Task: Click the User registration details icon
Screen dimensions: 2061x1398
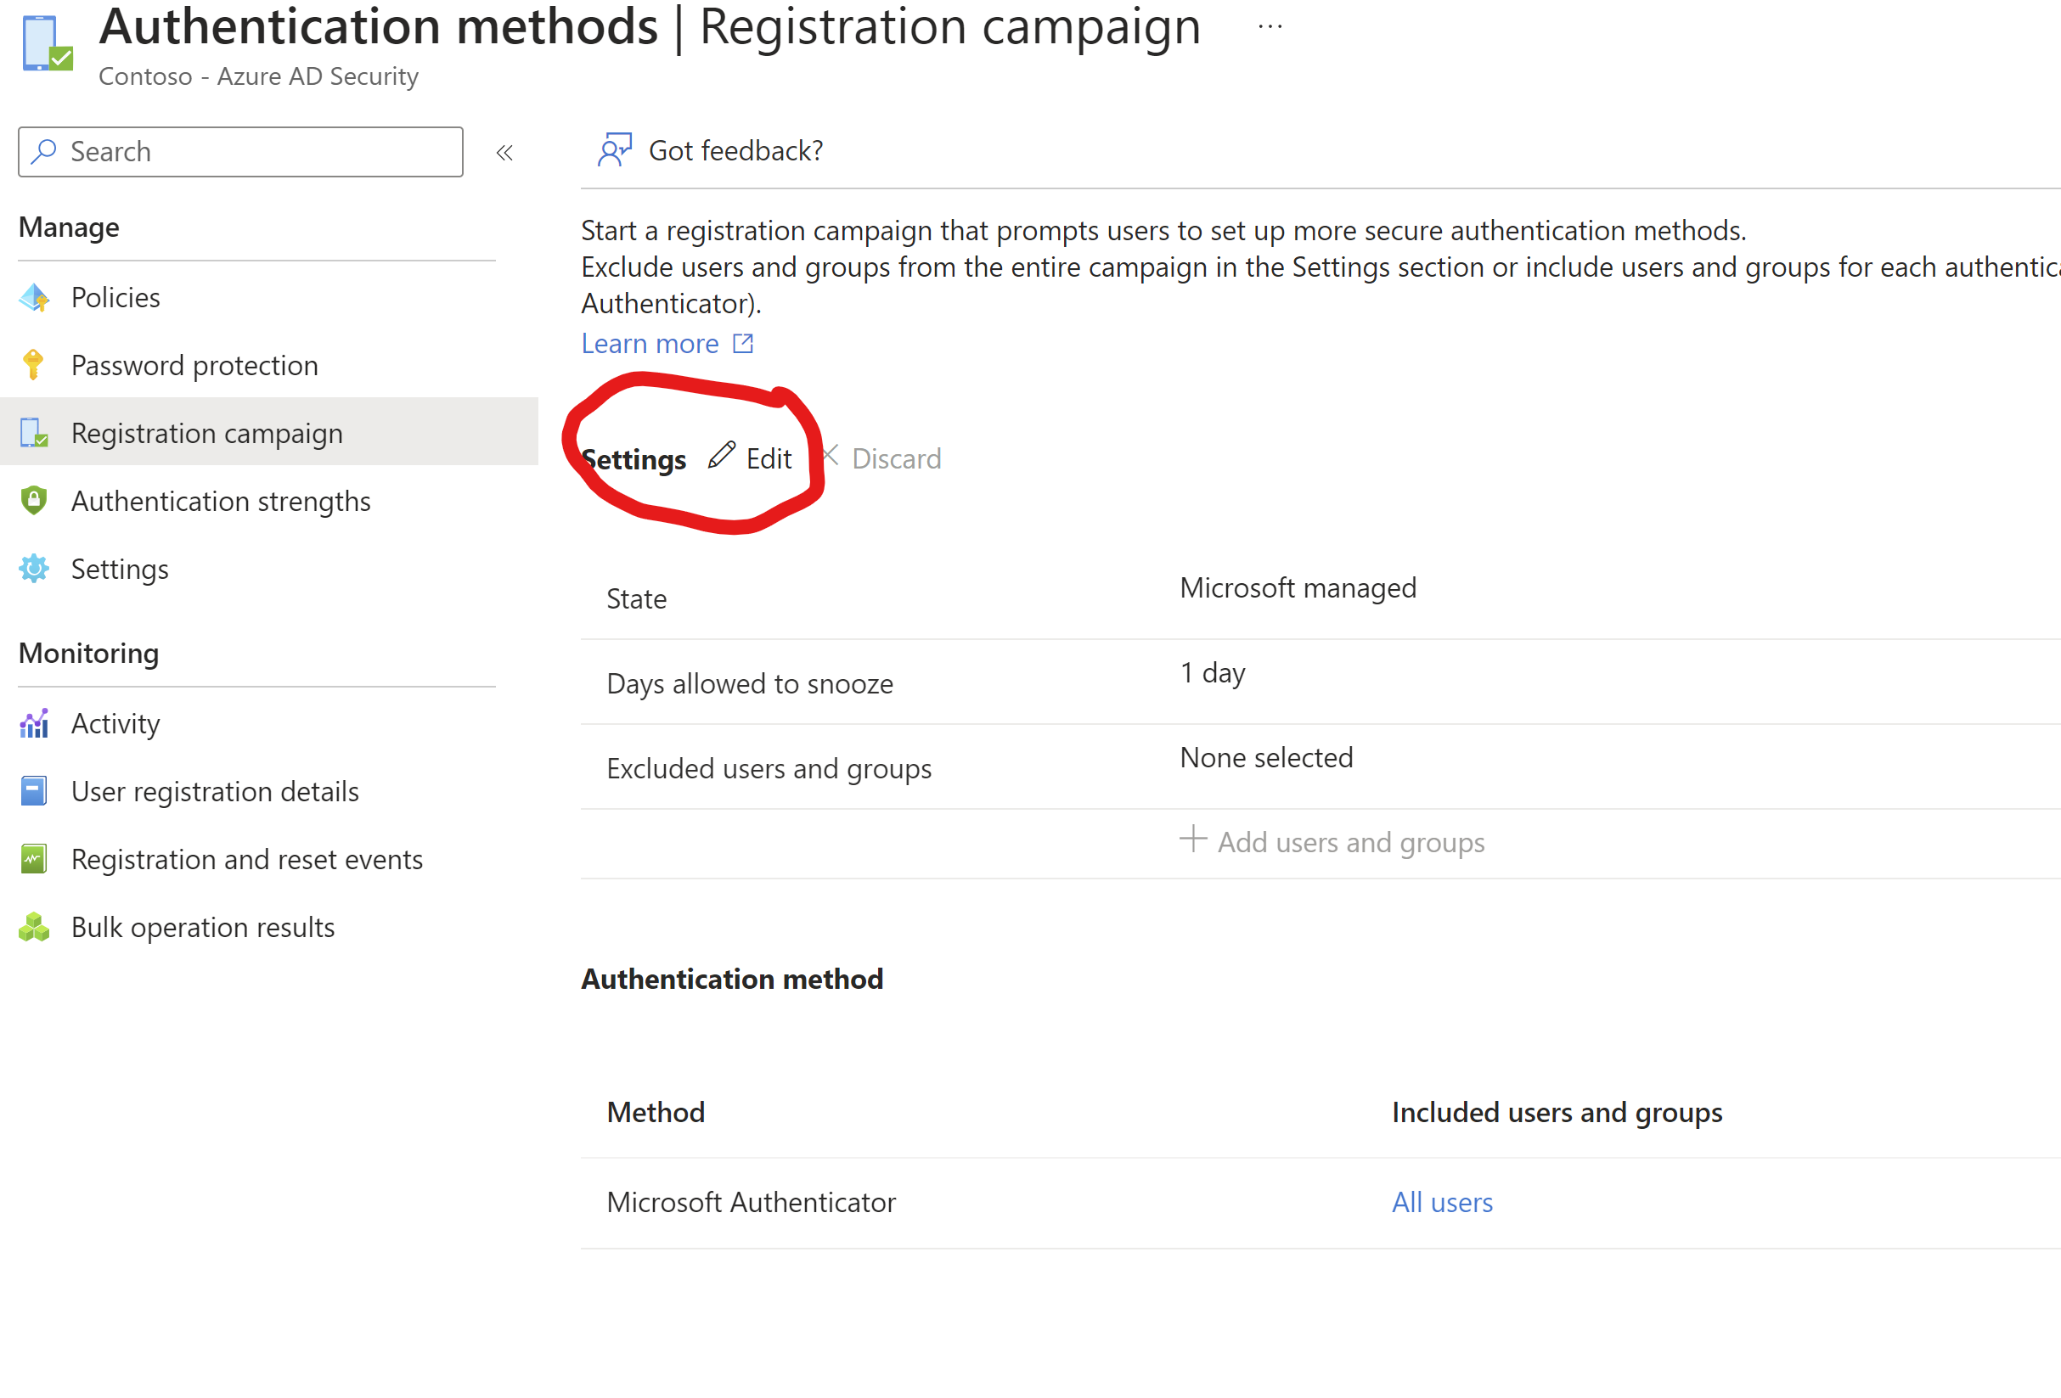Action: (x=34, y=792)
